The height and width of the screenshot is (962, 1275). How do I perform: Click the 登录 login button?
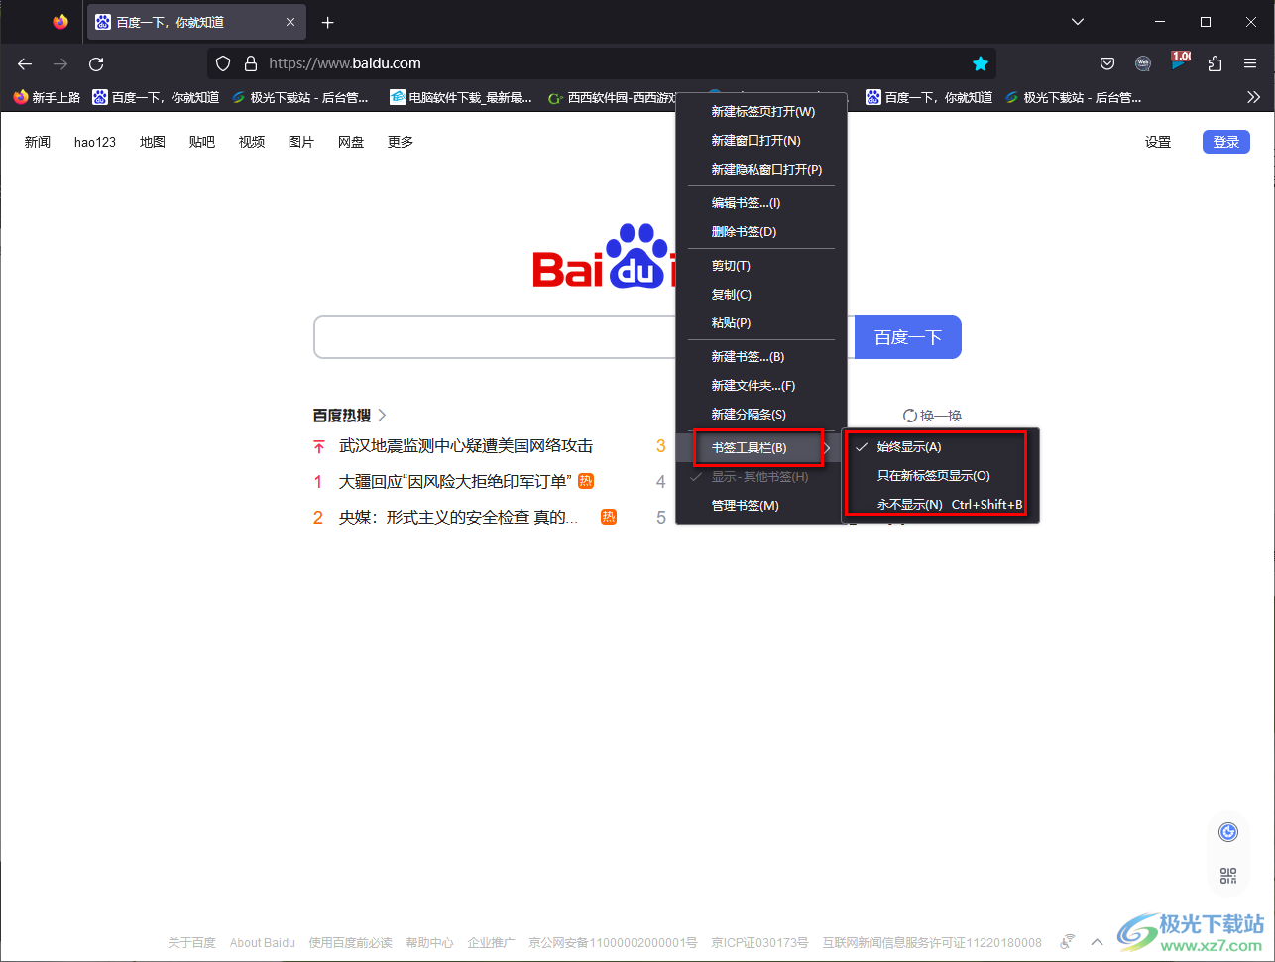click(1226, 142)
